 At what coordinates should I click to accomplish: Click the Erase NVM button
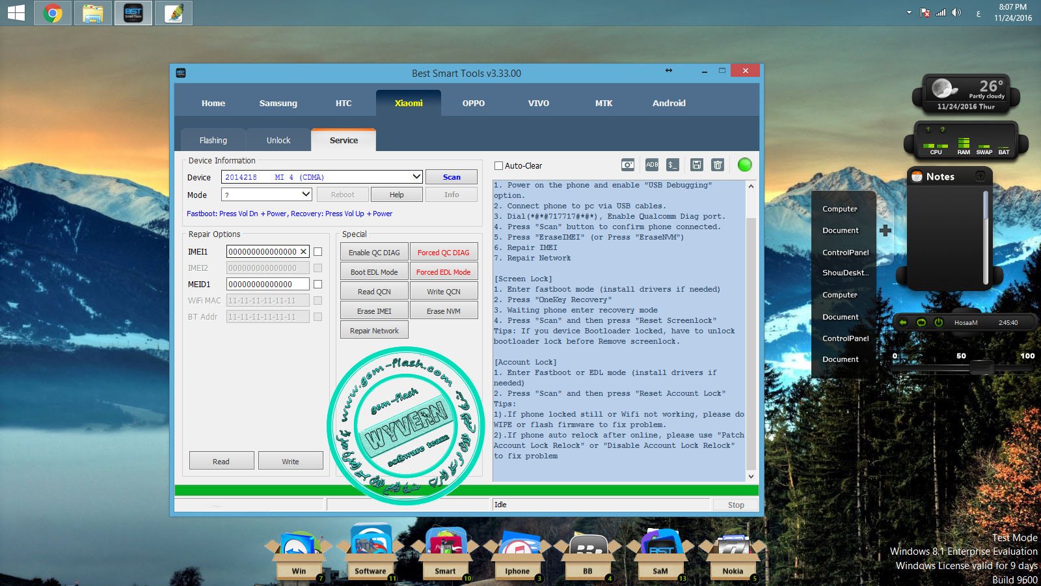[444, 311]
